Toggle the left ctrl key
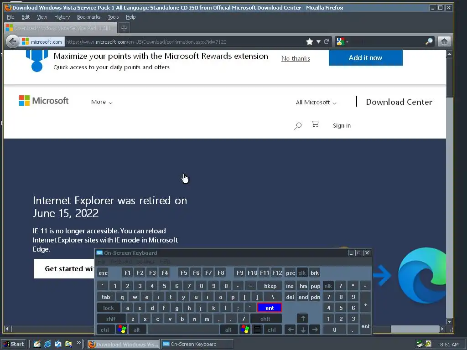 105,329
